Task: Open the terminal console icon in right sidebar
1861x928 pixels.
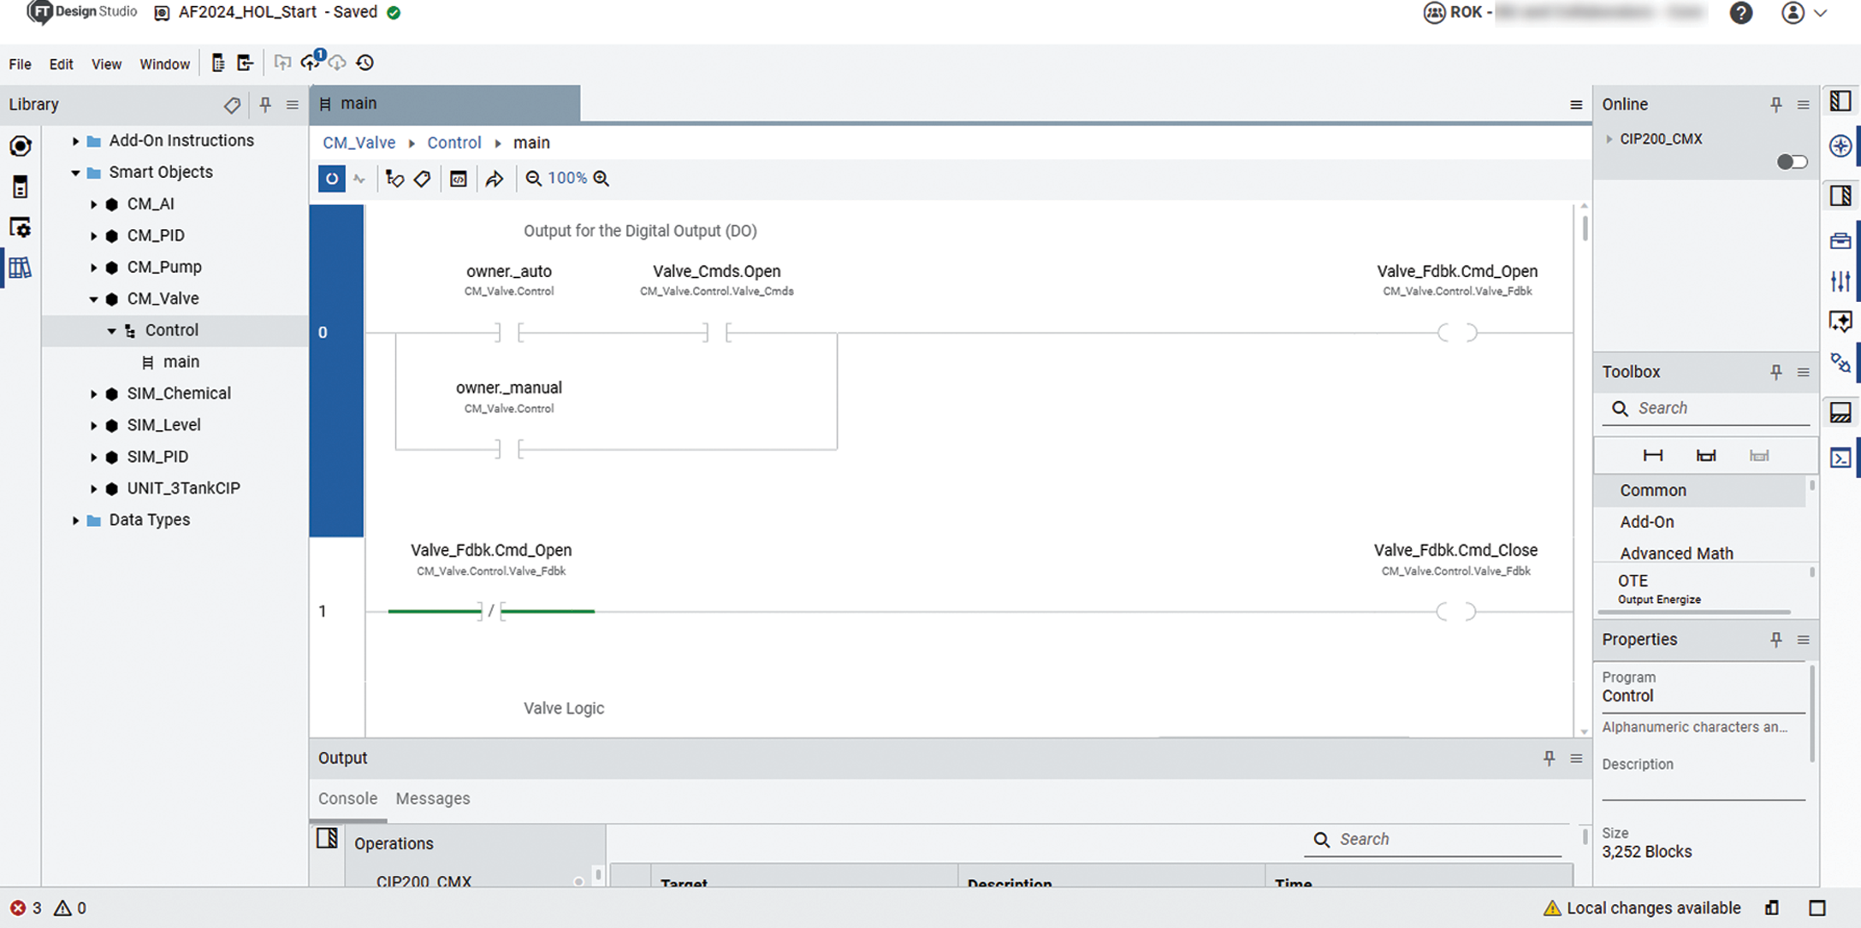Action: click(x=1840, y=458)
